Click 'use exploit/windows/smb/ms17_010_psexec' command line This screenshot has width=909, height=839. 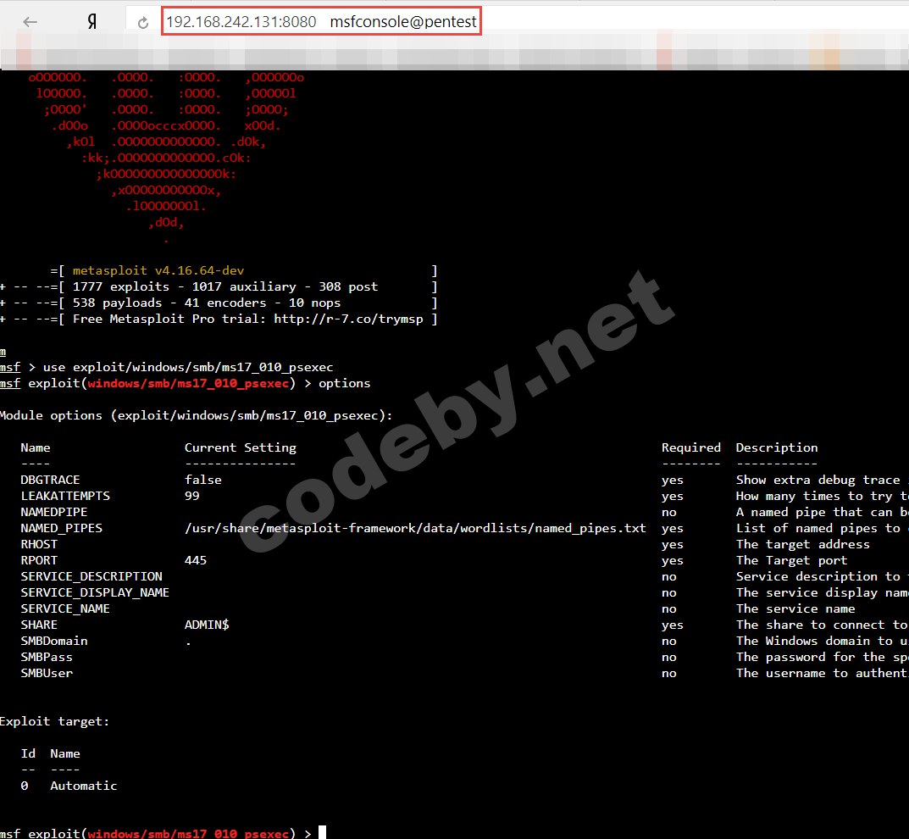tap(188, 367)
